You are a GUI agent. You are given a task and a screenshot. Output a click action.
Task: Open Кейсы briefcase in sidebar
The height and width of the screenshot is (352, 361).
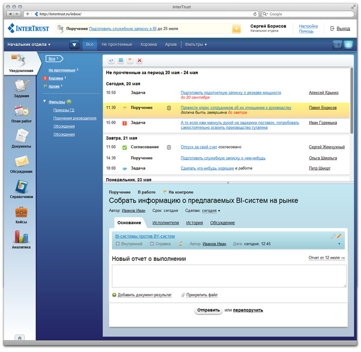tap(21, 213)
